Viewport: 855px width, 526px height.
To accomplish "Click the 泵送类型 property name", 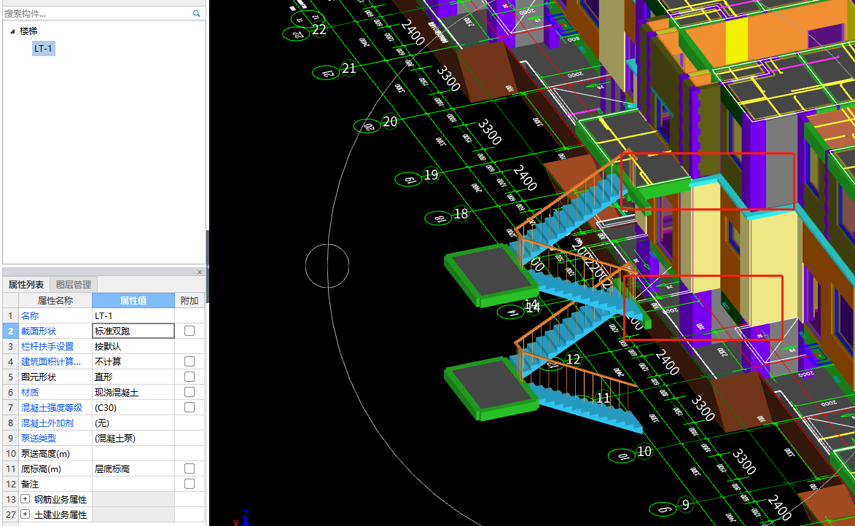I will coord(39,438).
